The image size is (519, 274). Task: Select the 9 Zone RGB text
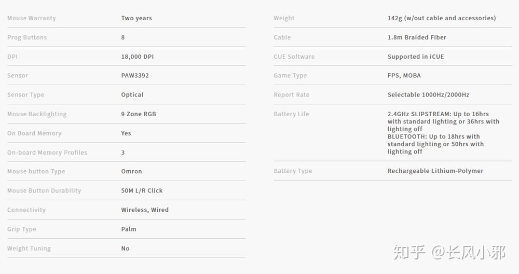139,114
